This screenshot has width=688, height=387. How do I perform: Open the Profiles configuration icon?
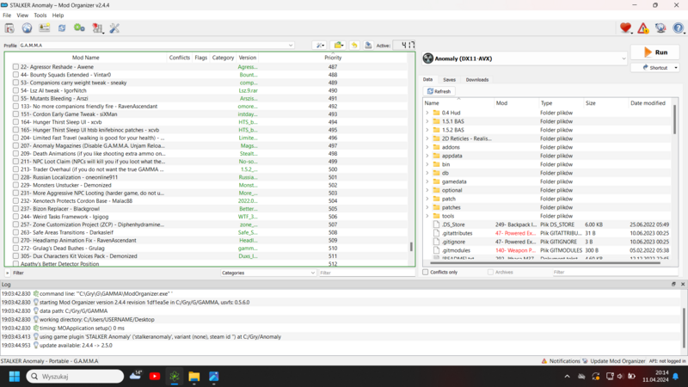pyautogui.click(x=44, y=28)
